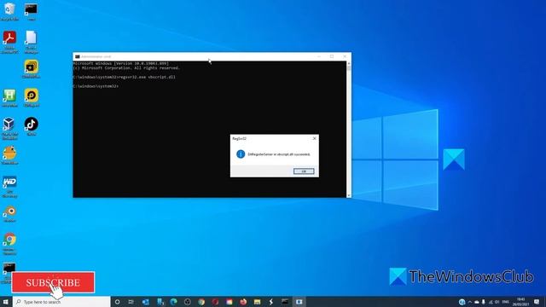Open Chrome from the taskbar
The height and width of the screenshot is (307, 546).
201,302
